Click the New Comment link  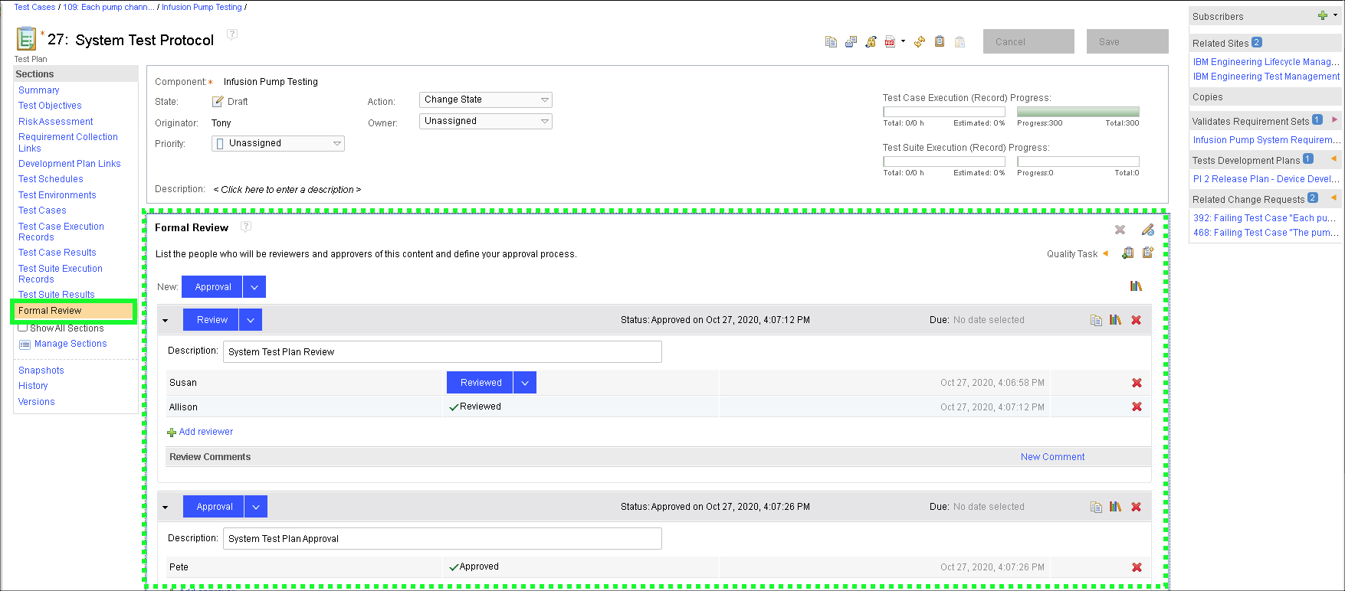(x=1052, y=457)
